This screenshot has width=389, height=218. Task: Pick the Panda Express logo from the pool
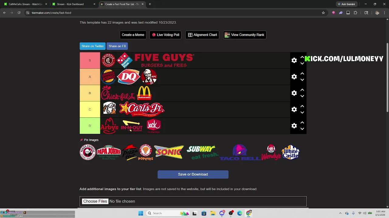point(88,152)
